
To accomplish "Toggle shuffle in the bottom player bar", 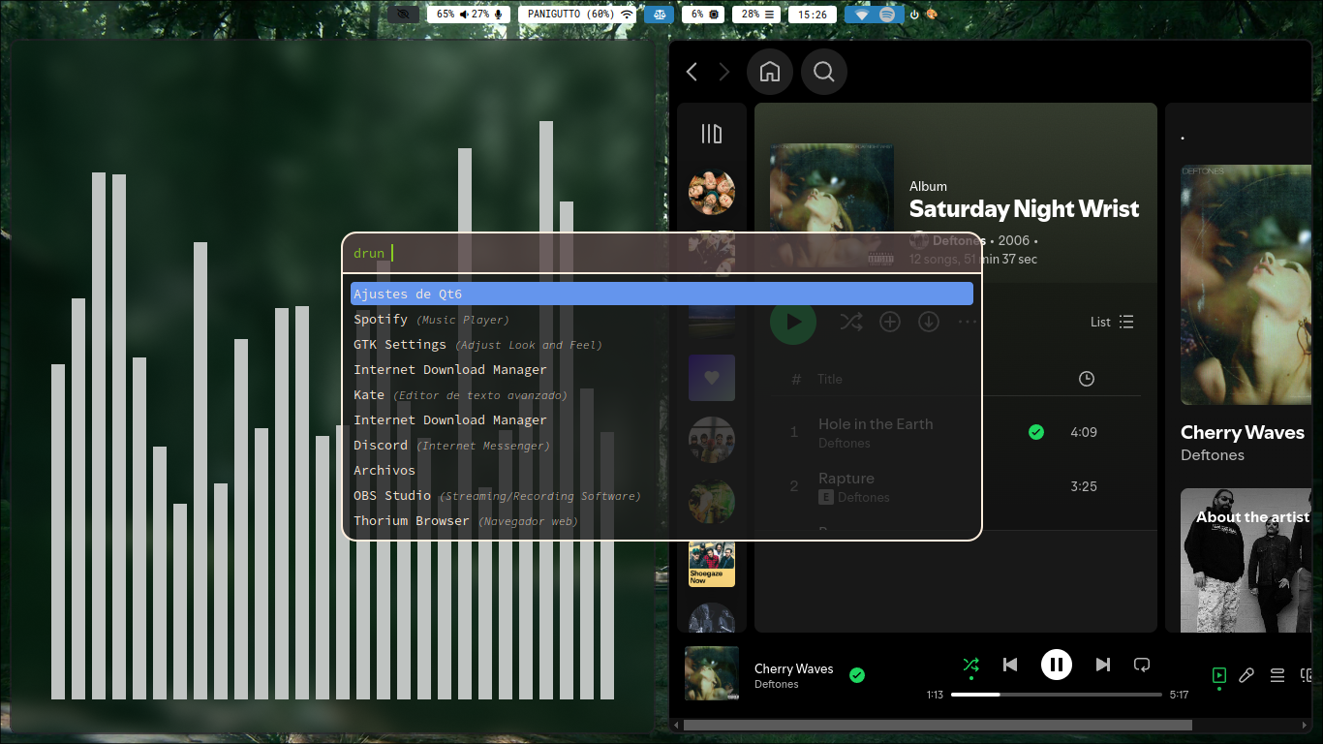I will point(971,665).
